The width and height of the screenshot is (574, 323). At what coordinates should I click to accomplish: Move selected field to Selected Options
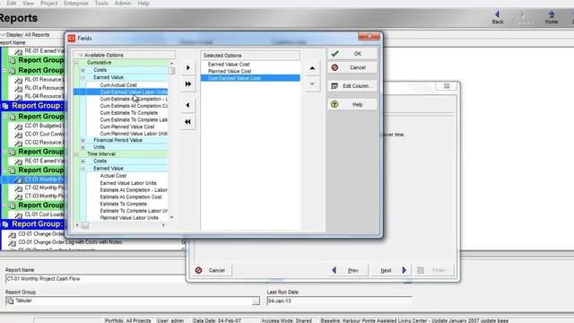tap(188, 68)
